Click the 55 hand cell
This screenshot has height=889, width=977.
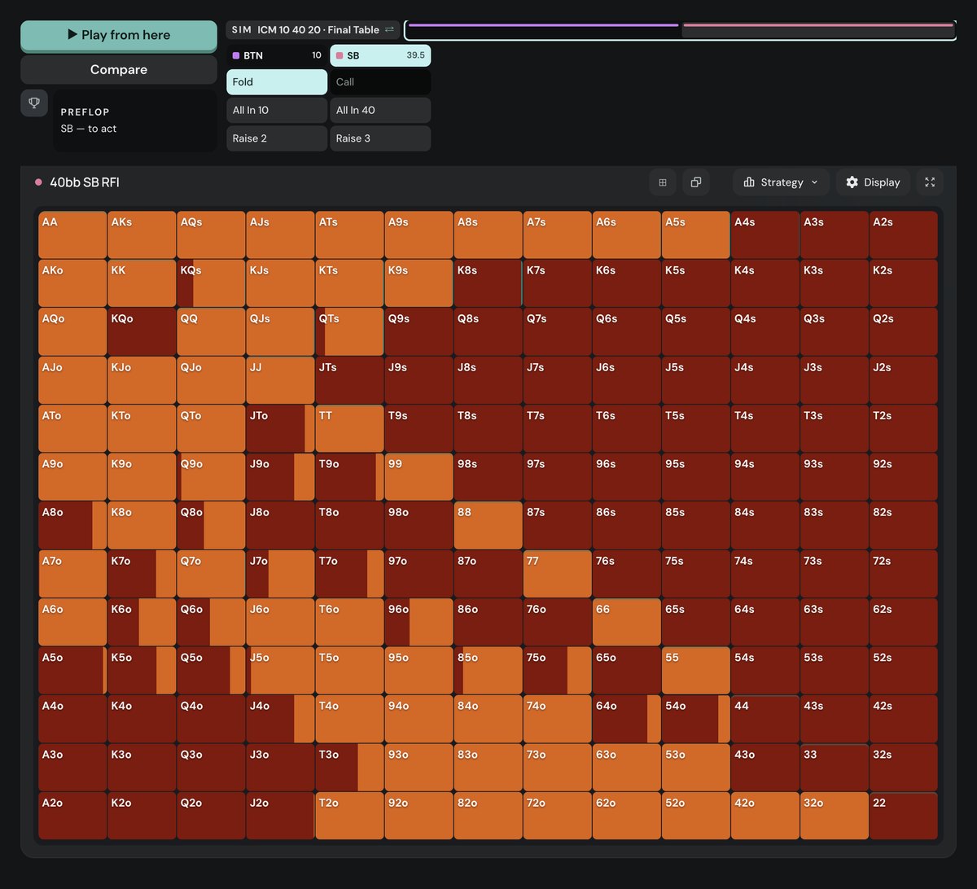click(x=696, y=671)
